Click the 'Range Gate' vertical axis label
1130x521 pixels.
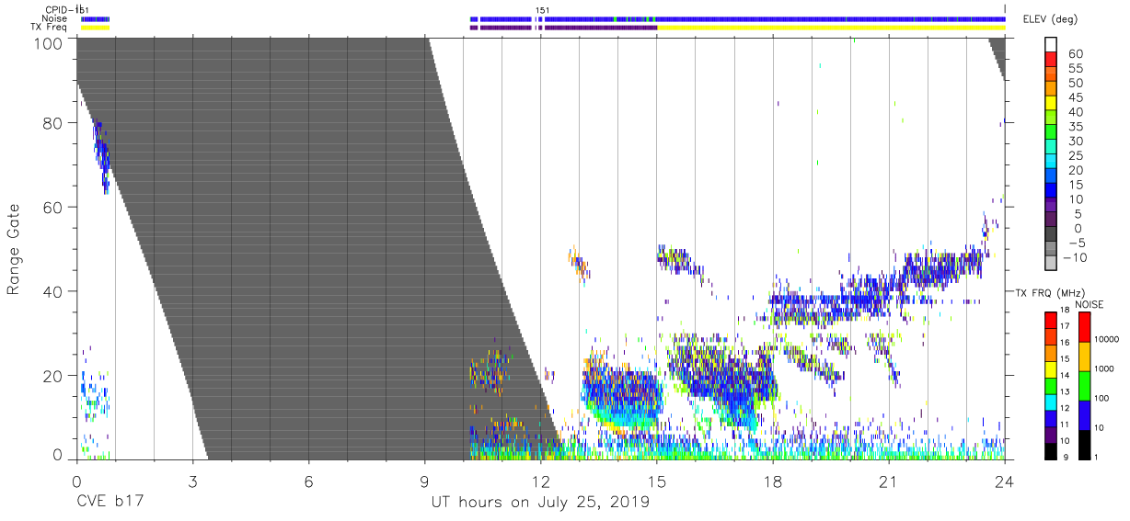[14, 249]
